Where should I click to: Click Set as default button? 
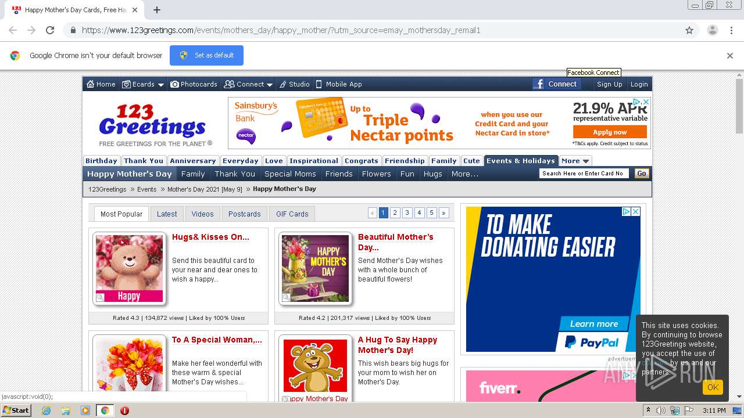coord(206,55)
